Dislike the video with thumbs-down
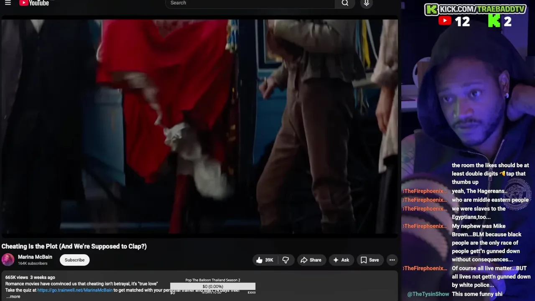 click(x=285, y=260)
